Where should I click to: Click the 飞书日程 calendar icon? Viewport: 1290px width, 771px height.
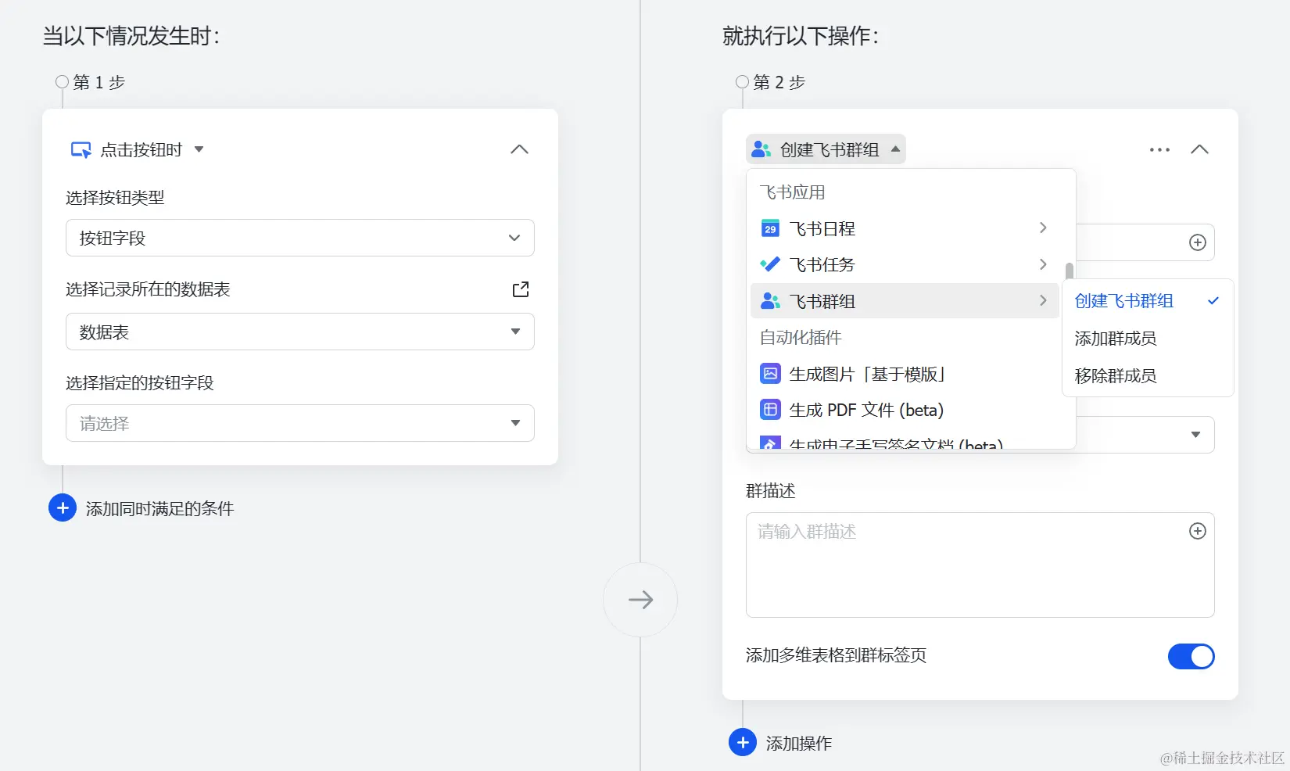pyautogui.click(x=770, y=228)
